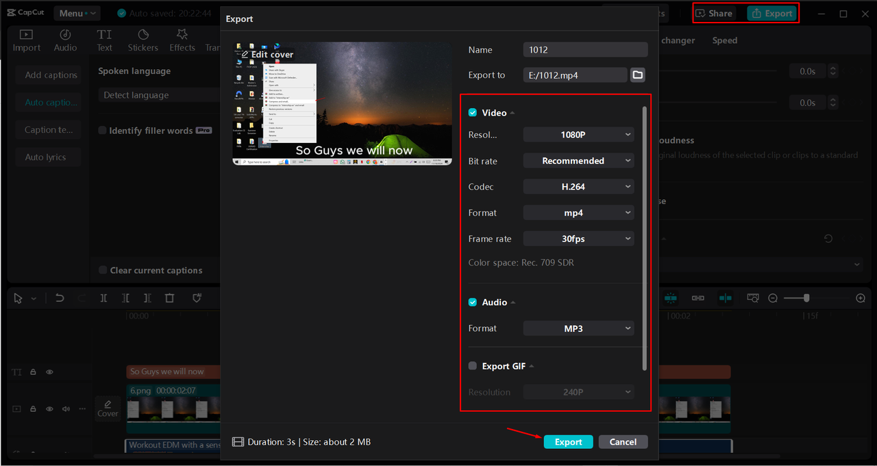Viewport: 877px width, 466px height.
Task: Click the browse folder icon beside Export to
Action: coord(638,75)
